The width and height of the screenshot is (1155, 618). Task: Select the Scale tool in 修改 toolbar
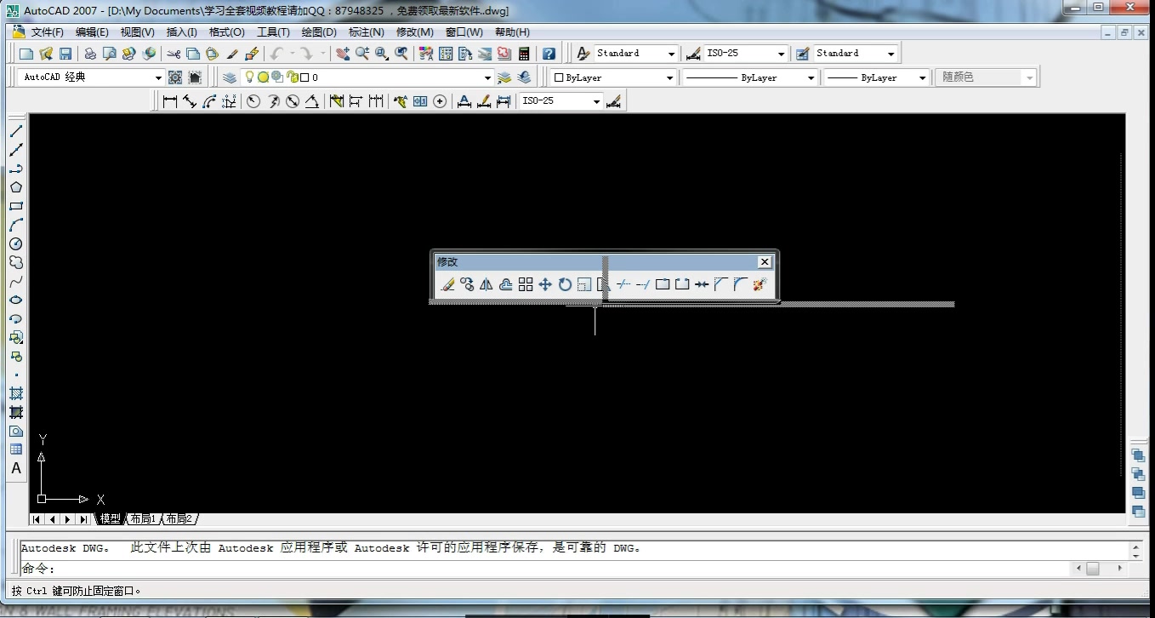pos(583,285)
